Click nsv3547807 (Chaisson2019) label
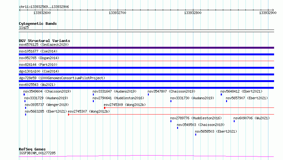The width and height of the screenshot is (283, 160). 171,91
